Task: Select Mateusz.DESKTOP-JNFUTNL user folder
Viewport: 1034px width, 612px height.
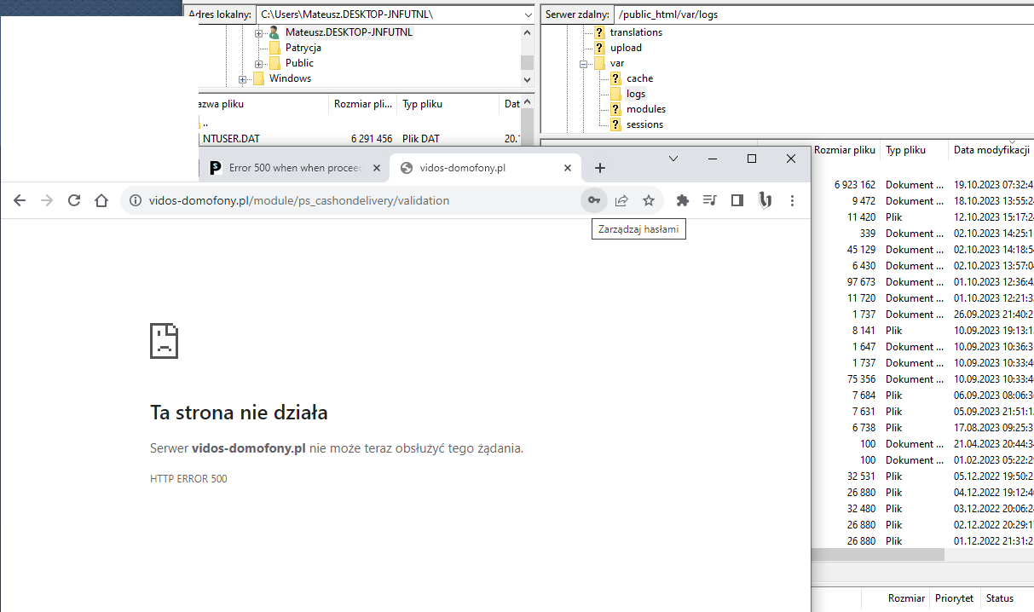Action: [x=349, y=32]
